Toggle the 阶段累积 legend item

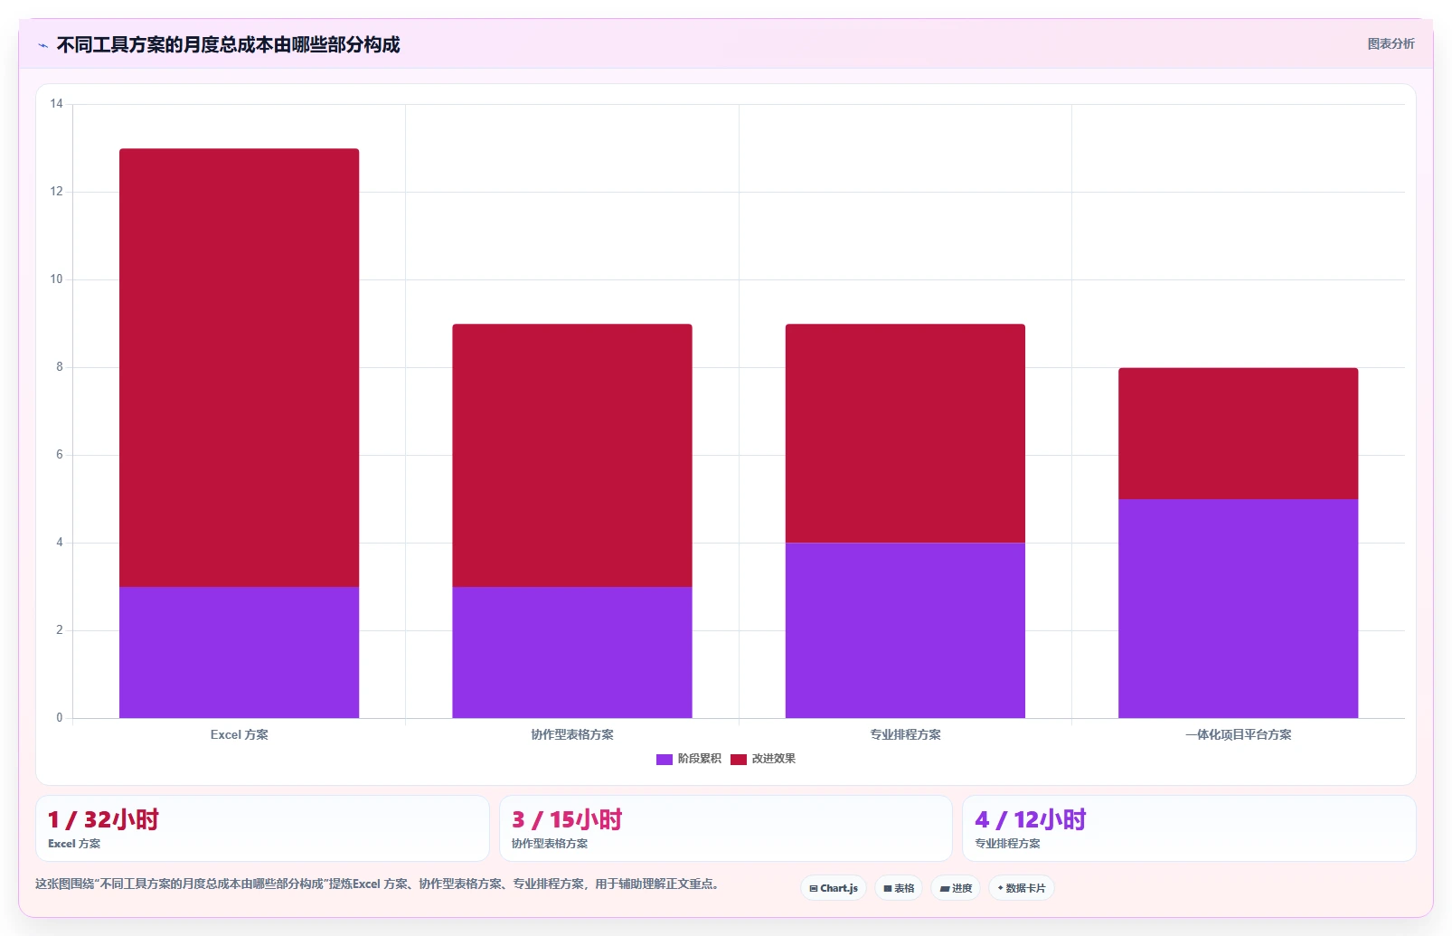coord(689,759)
